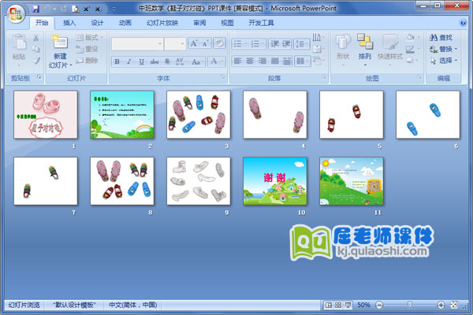Switch to the 幻灯片放映 tab
The image size is (473, 315).
(162, 23)
